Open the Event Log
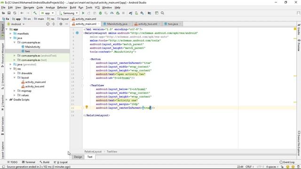Viewport: 301px width, 169px height. click(x=287, y=162)
